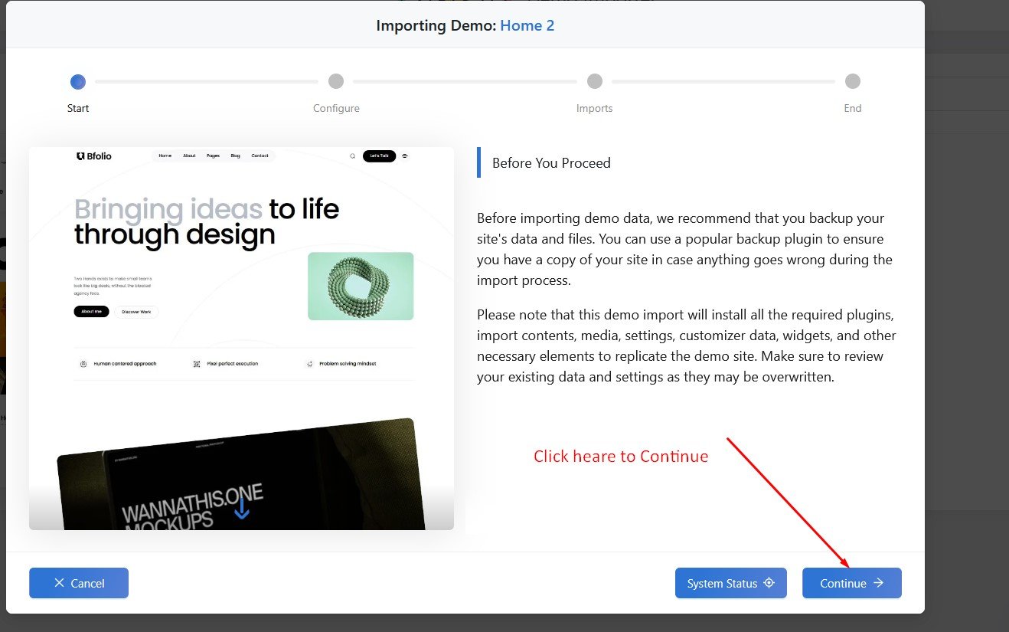Viewport: 1009px width, 632px height.
Task: Click the search icon in preview
Action: click(352, 156)
